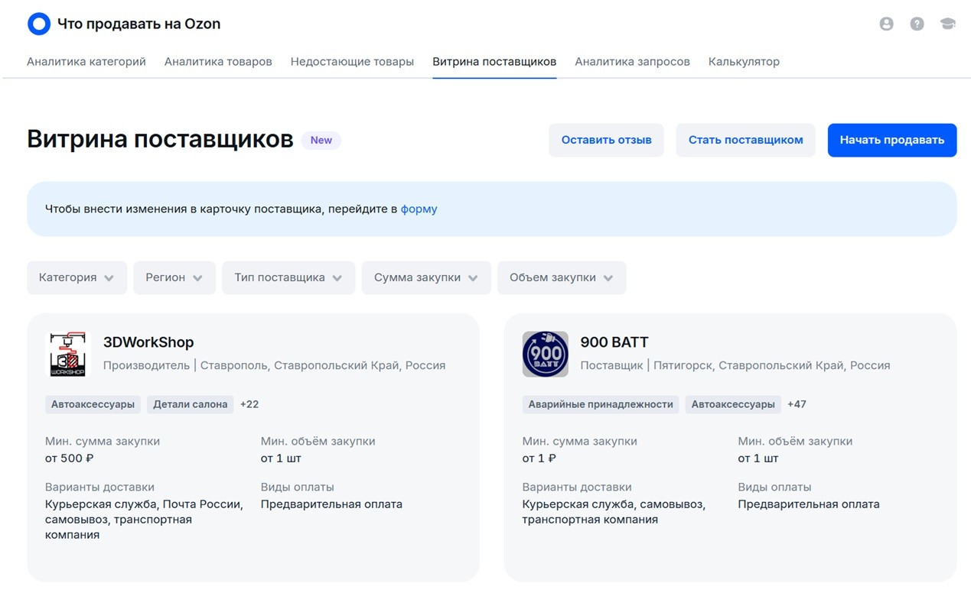Select 'от 1 ₽' minimum purchase value
Screen dimensions: 971x596
coord(539,458)
